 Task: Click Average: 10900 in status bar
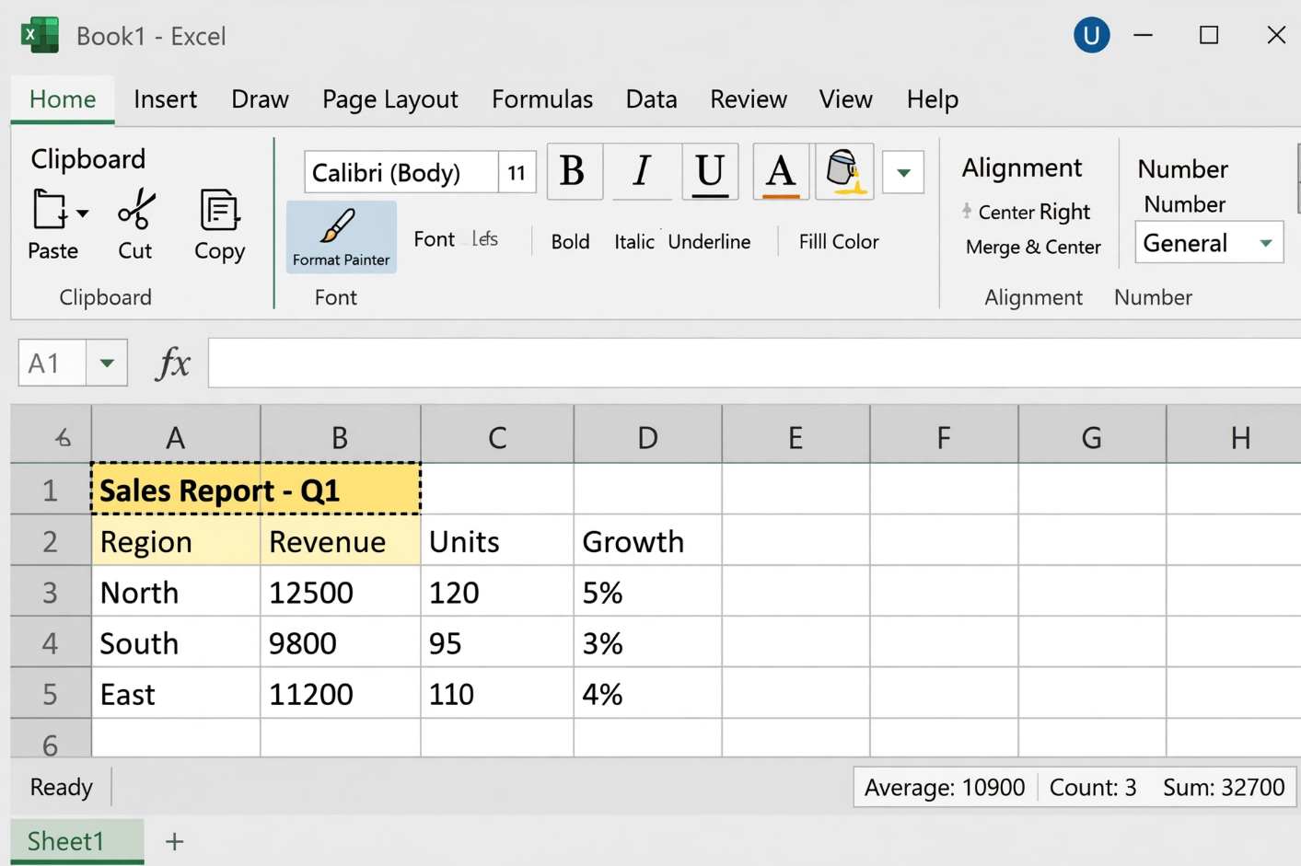[x=944, y=787]
